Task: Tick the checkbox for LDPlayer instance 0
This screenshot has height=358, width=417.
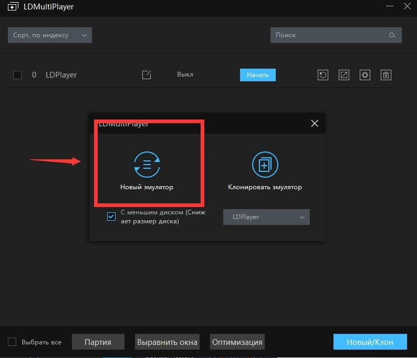Action: pos(17,75)
